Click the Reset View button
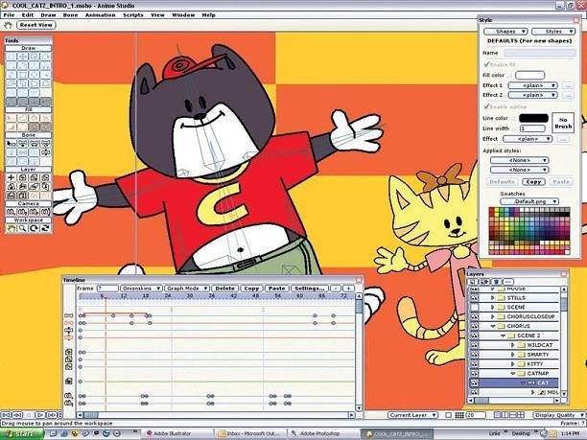This screenshot has height=440, width=587. (x=35, y=25)
